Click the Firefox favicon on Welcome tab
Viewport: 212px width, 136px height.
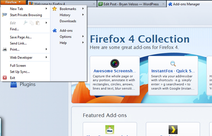click(x=31, y=4)
